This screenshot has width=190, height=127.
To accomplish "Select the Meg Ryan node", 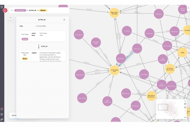I will (159, 14).
